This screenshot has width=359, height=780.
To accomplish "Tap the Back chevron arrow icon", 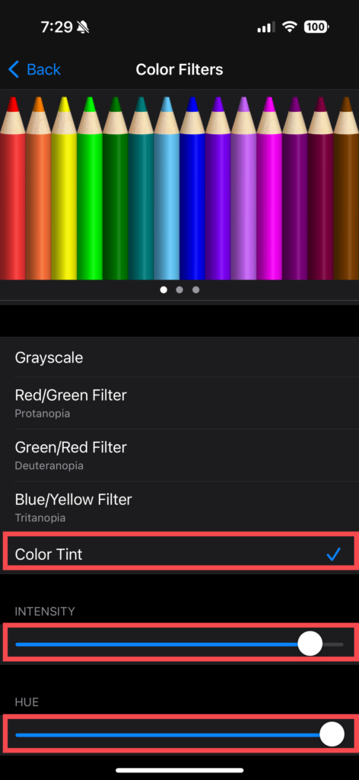I will (14, 69).
